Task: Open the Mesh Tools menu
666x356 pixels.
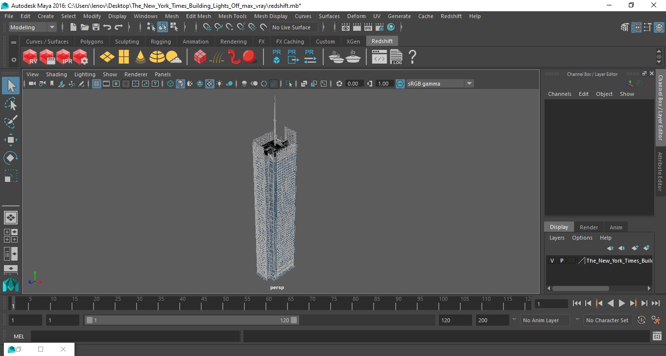Action: [x=232, y=16]
